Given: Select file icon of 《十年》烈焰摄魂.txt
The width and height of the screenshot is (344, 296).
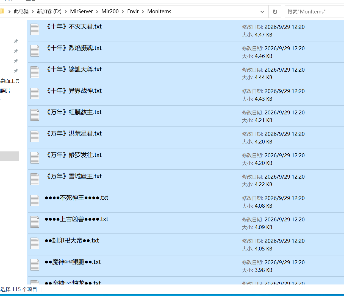Looking at the screenshot, I should pyautogui.click(x=35, y=51).
